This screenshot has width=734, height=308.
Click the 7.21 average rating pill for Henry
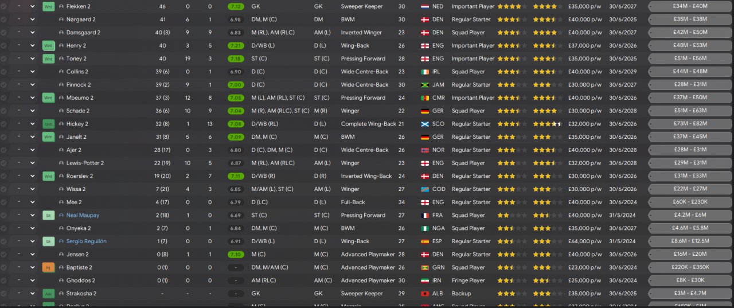[x=235, y=45]
